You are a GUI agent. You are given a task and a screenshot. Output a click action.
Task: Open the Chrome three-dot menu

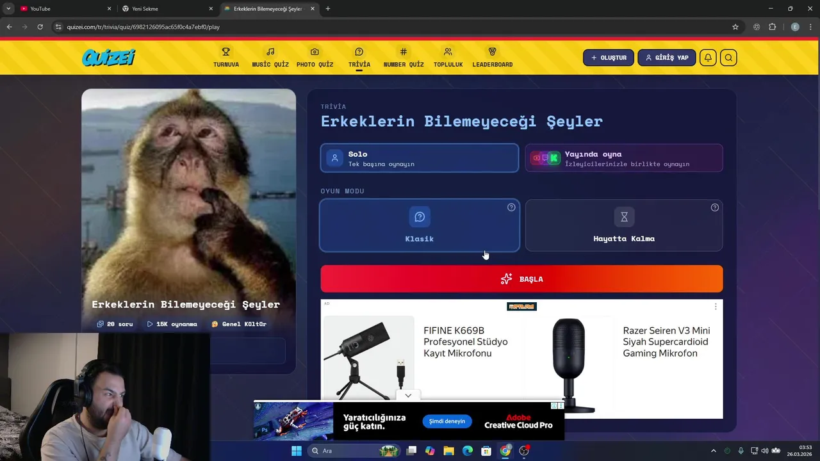pos(810,27)
